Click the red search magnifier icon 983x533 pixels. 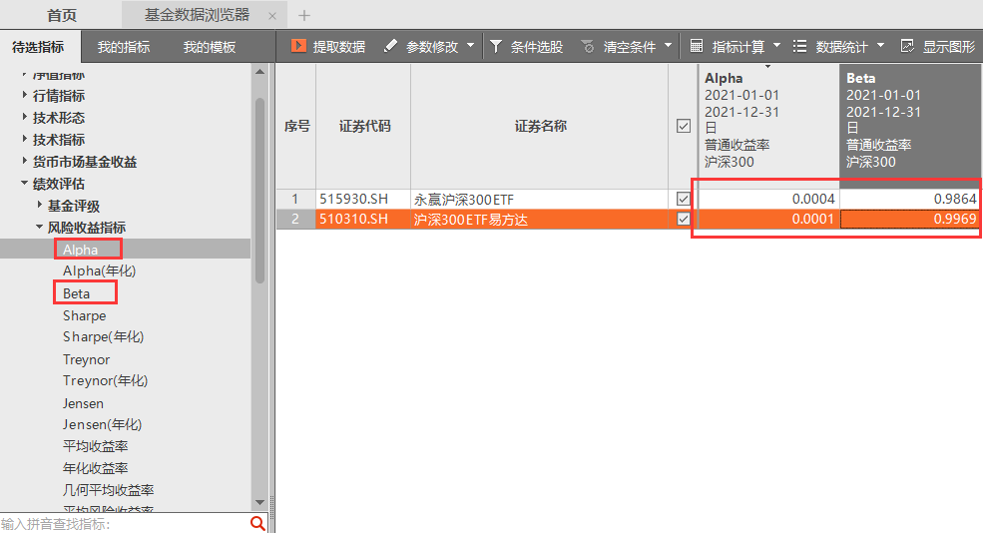[257, 523]
